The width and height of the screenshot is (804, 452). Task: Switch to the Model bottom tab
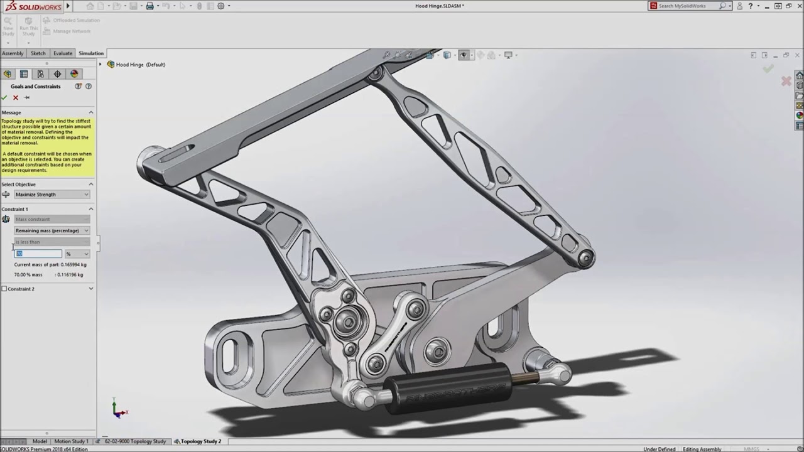[x=40, y=441]
